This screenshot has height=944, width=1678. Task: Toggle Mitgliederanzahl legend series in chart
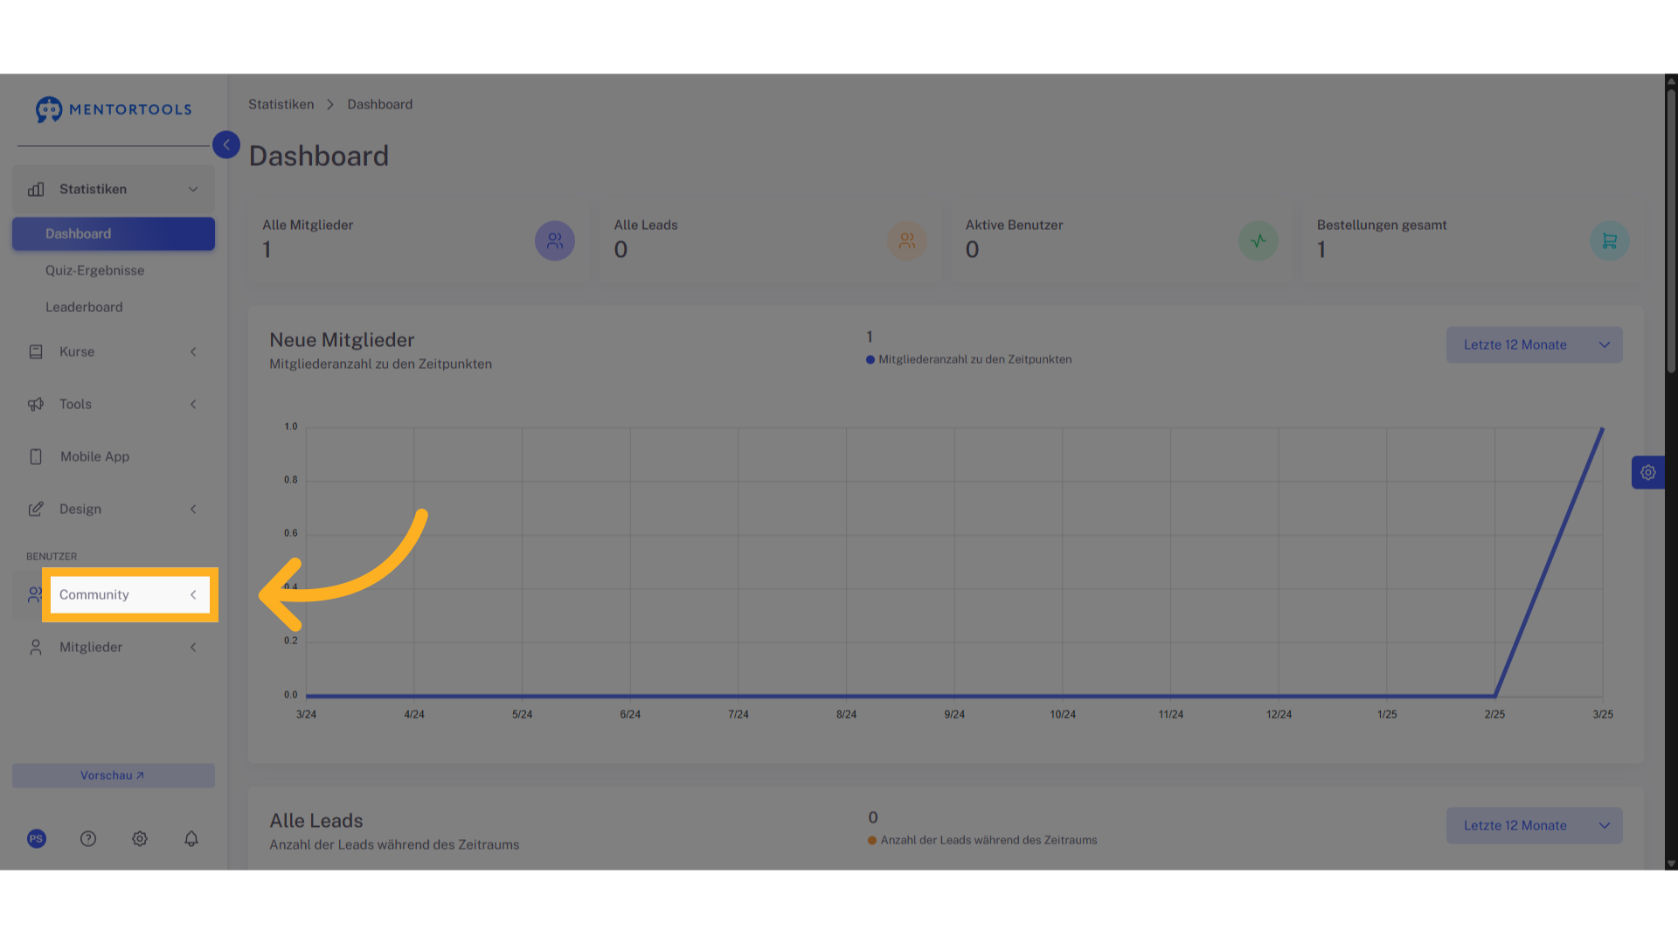point(968,359)
